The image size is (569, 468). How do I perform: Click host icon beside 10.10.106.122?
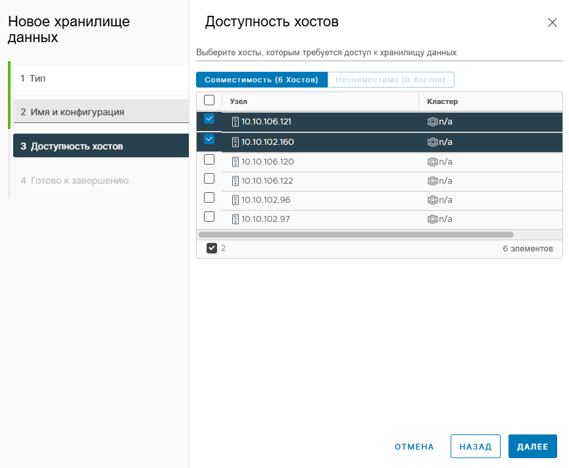pyautogui.click(x=235, y=181)
